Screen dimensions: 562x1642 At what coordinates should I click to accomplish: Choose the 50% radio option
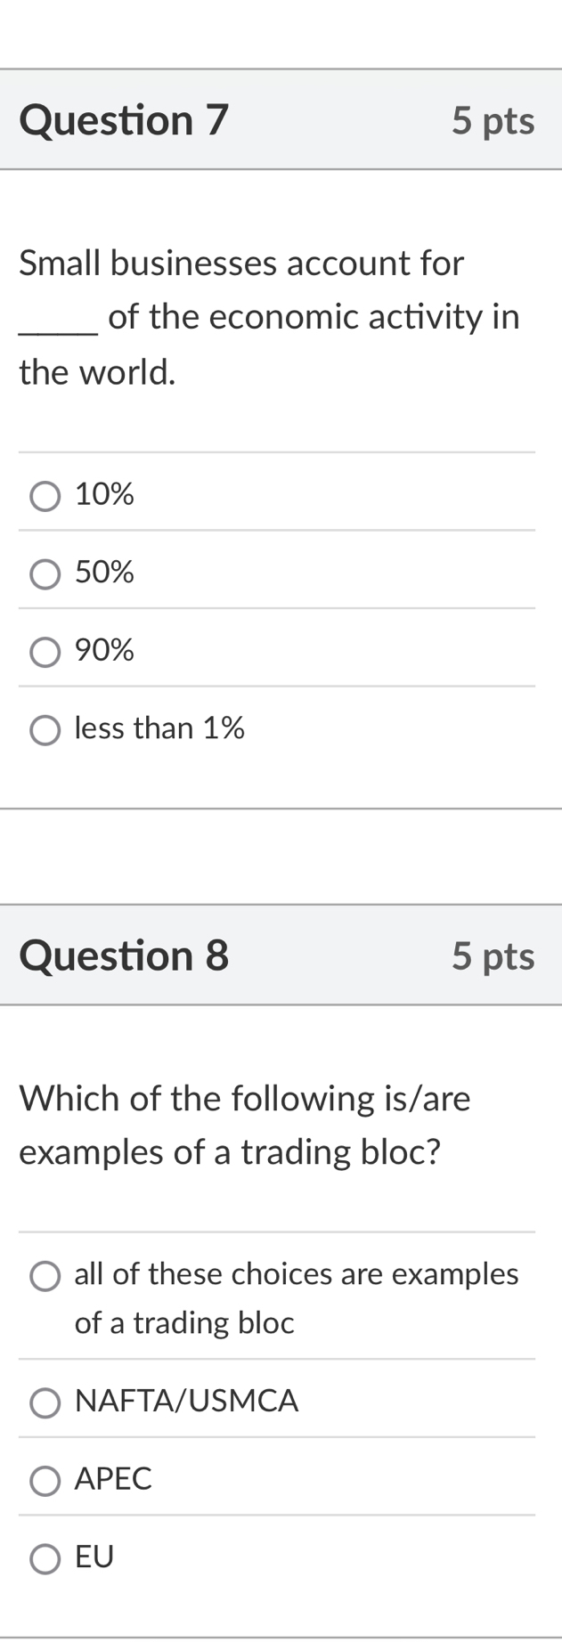tap(45, 574)
